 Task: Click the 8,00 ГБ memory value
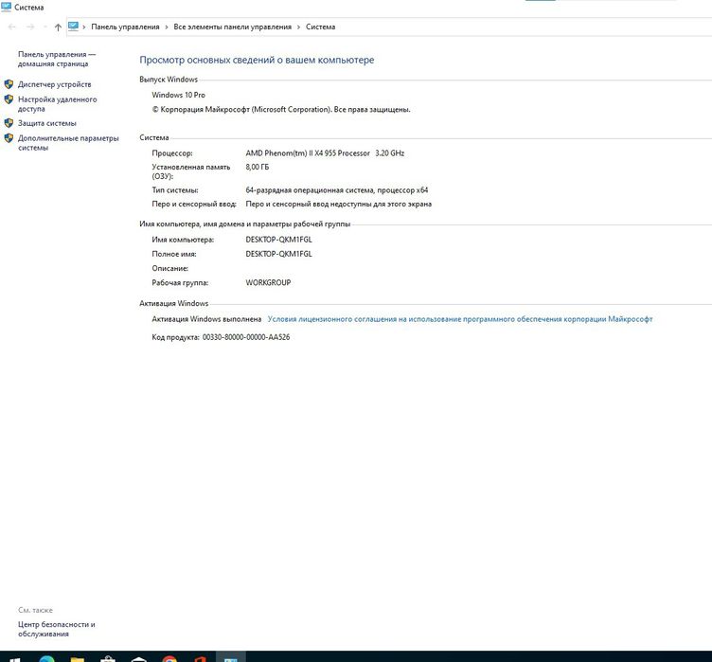pos(257,167)
